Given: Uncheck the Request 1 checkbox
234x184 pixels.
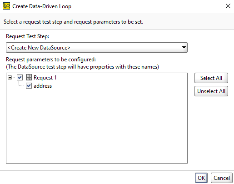Looking at the screenshot, I should click(20, 78).
